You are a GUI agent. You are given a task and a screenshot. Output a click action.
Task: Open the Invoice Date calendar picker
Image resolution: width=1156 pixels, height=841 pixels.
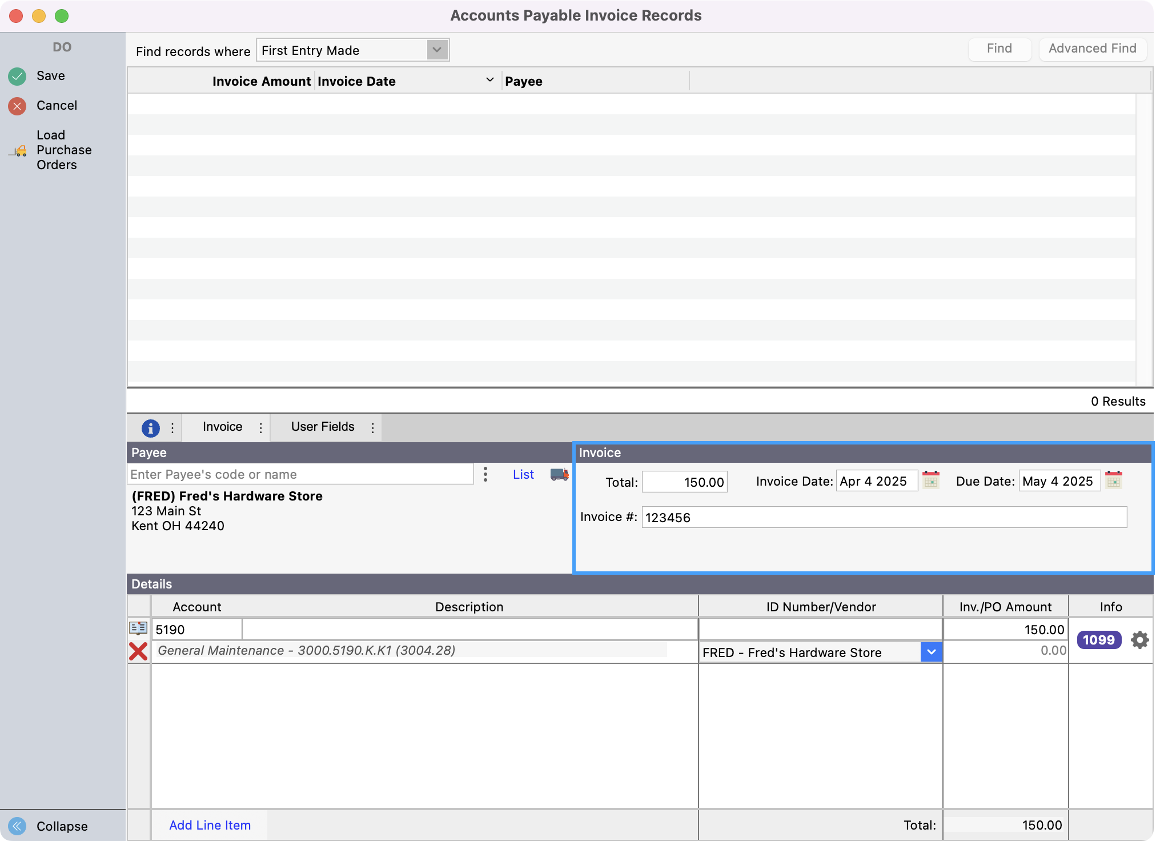coord(931,480)
